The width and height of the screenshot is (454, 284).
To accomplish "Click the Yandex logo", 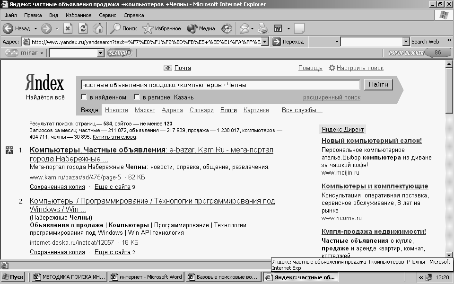I will pos(44,82).
